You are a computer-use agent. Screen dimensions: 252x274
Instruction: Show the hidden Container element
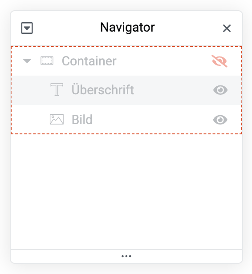coord(219,61)
